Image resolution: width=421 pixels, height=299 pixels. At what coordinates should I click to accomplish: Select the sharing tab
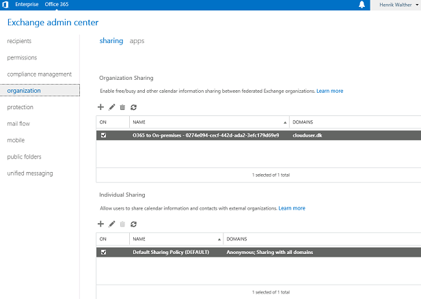point(111,41)
